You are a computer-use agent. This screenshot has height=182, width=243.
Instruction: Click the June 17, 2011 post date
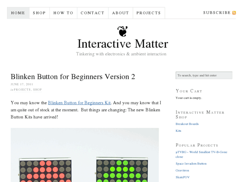22,84
